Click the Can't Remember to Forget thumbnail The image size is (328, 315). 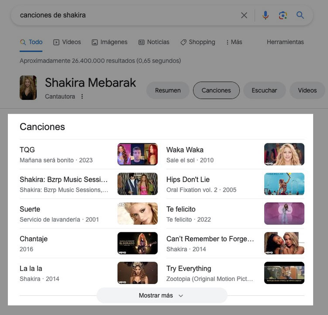tap(284, 243)
